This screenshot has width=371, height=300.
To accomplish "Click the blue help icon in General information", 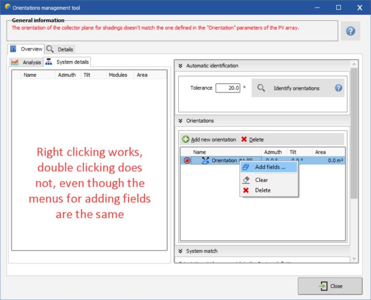I will tap(350, 31).
